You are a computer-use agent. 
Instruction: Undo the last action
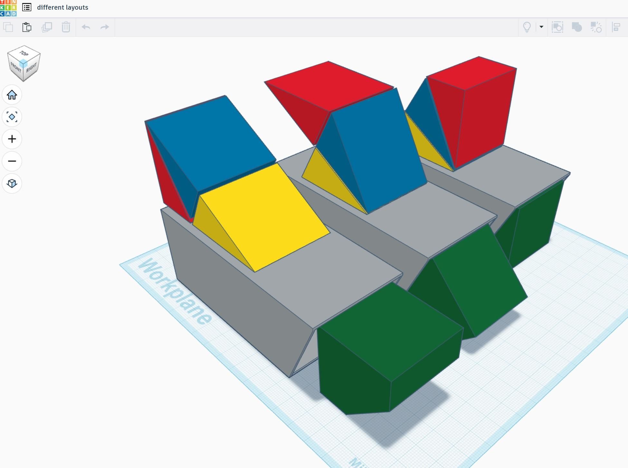(x=86, y=27)
